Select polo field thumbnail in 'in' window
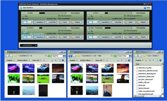The height and width of the screenshot is (101, 167). click(43, 79)
